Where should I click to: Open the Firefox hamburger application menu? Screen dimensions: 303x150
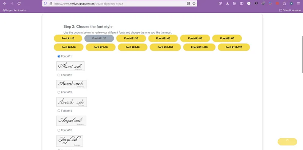tap(298, 3)
